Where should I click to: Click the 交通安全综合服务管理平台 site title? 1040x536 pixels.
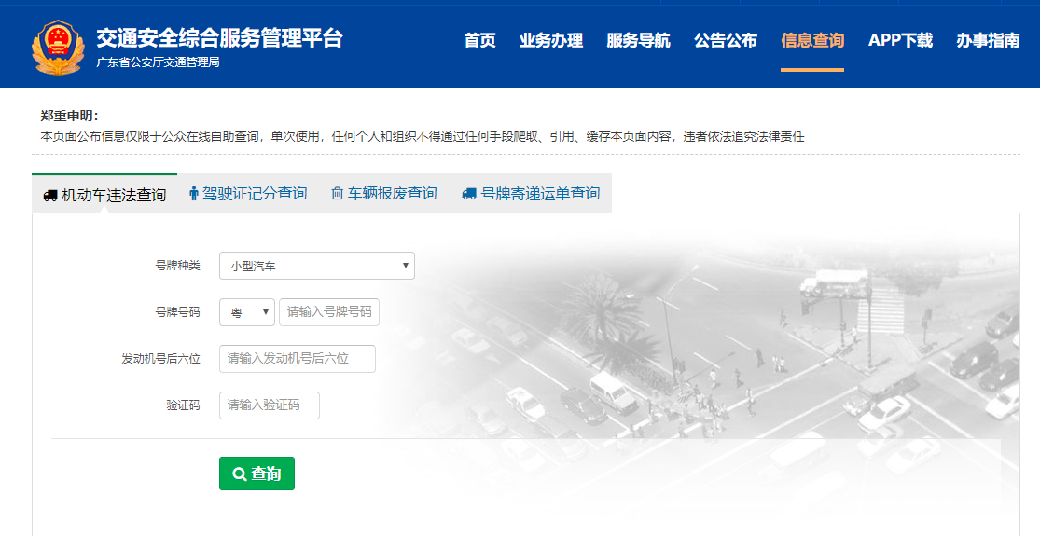click(219, 38)
